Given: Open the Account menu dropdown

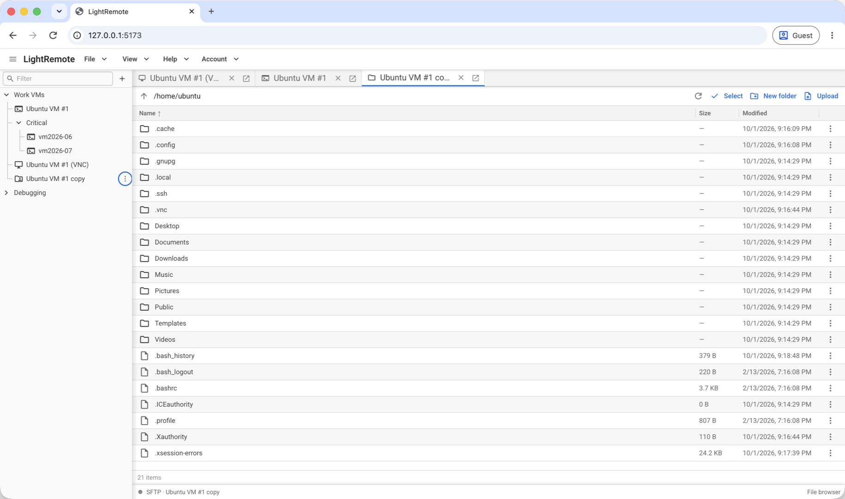Looking at the screenshot, I should point(220,59).
